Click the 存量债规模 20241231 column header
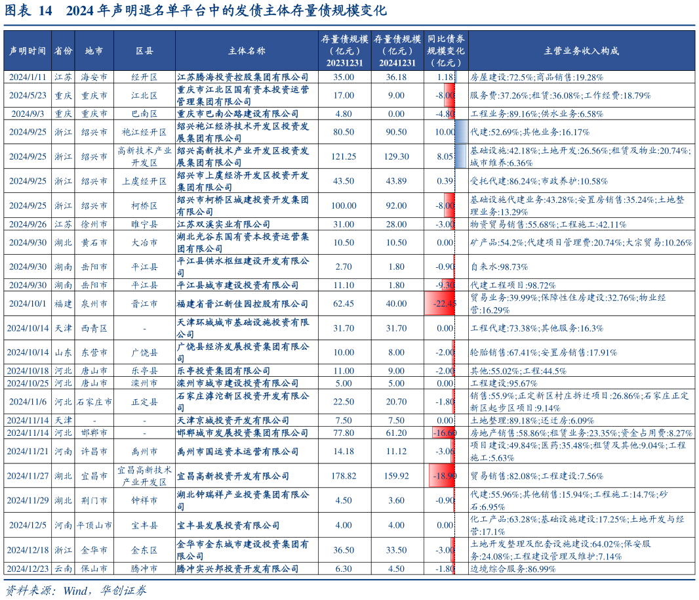The image size is (699, 600). point(396,51)
